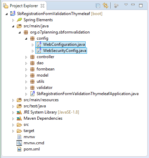The width and height of the screenshot is (149, 158).
Task: Click the grayed-out working sets icon
Action: [116, 5]
